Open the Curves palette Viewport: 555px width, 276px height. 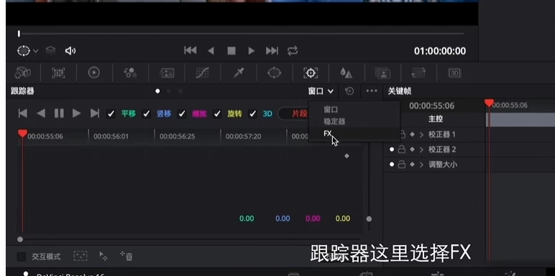(x=202, y=73)
